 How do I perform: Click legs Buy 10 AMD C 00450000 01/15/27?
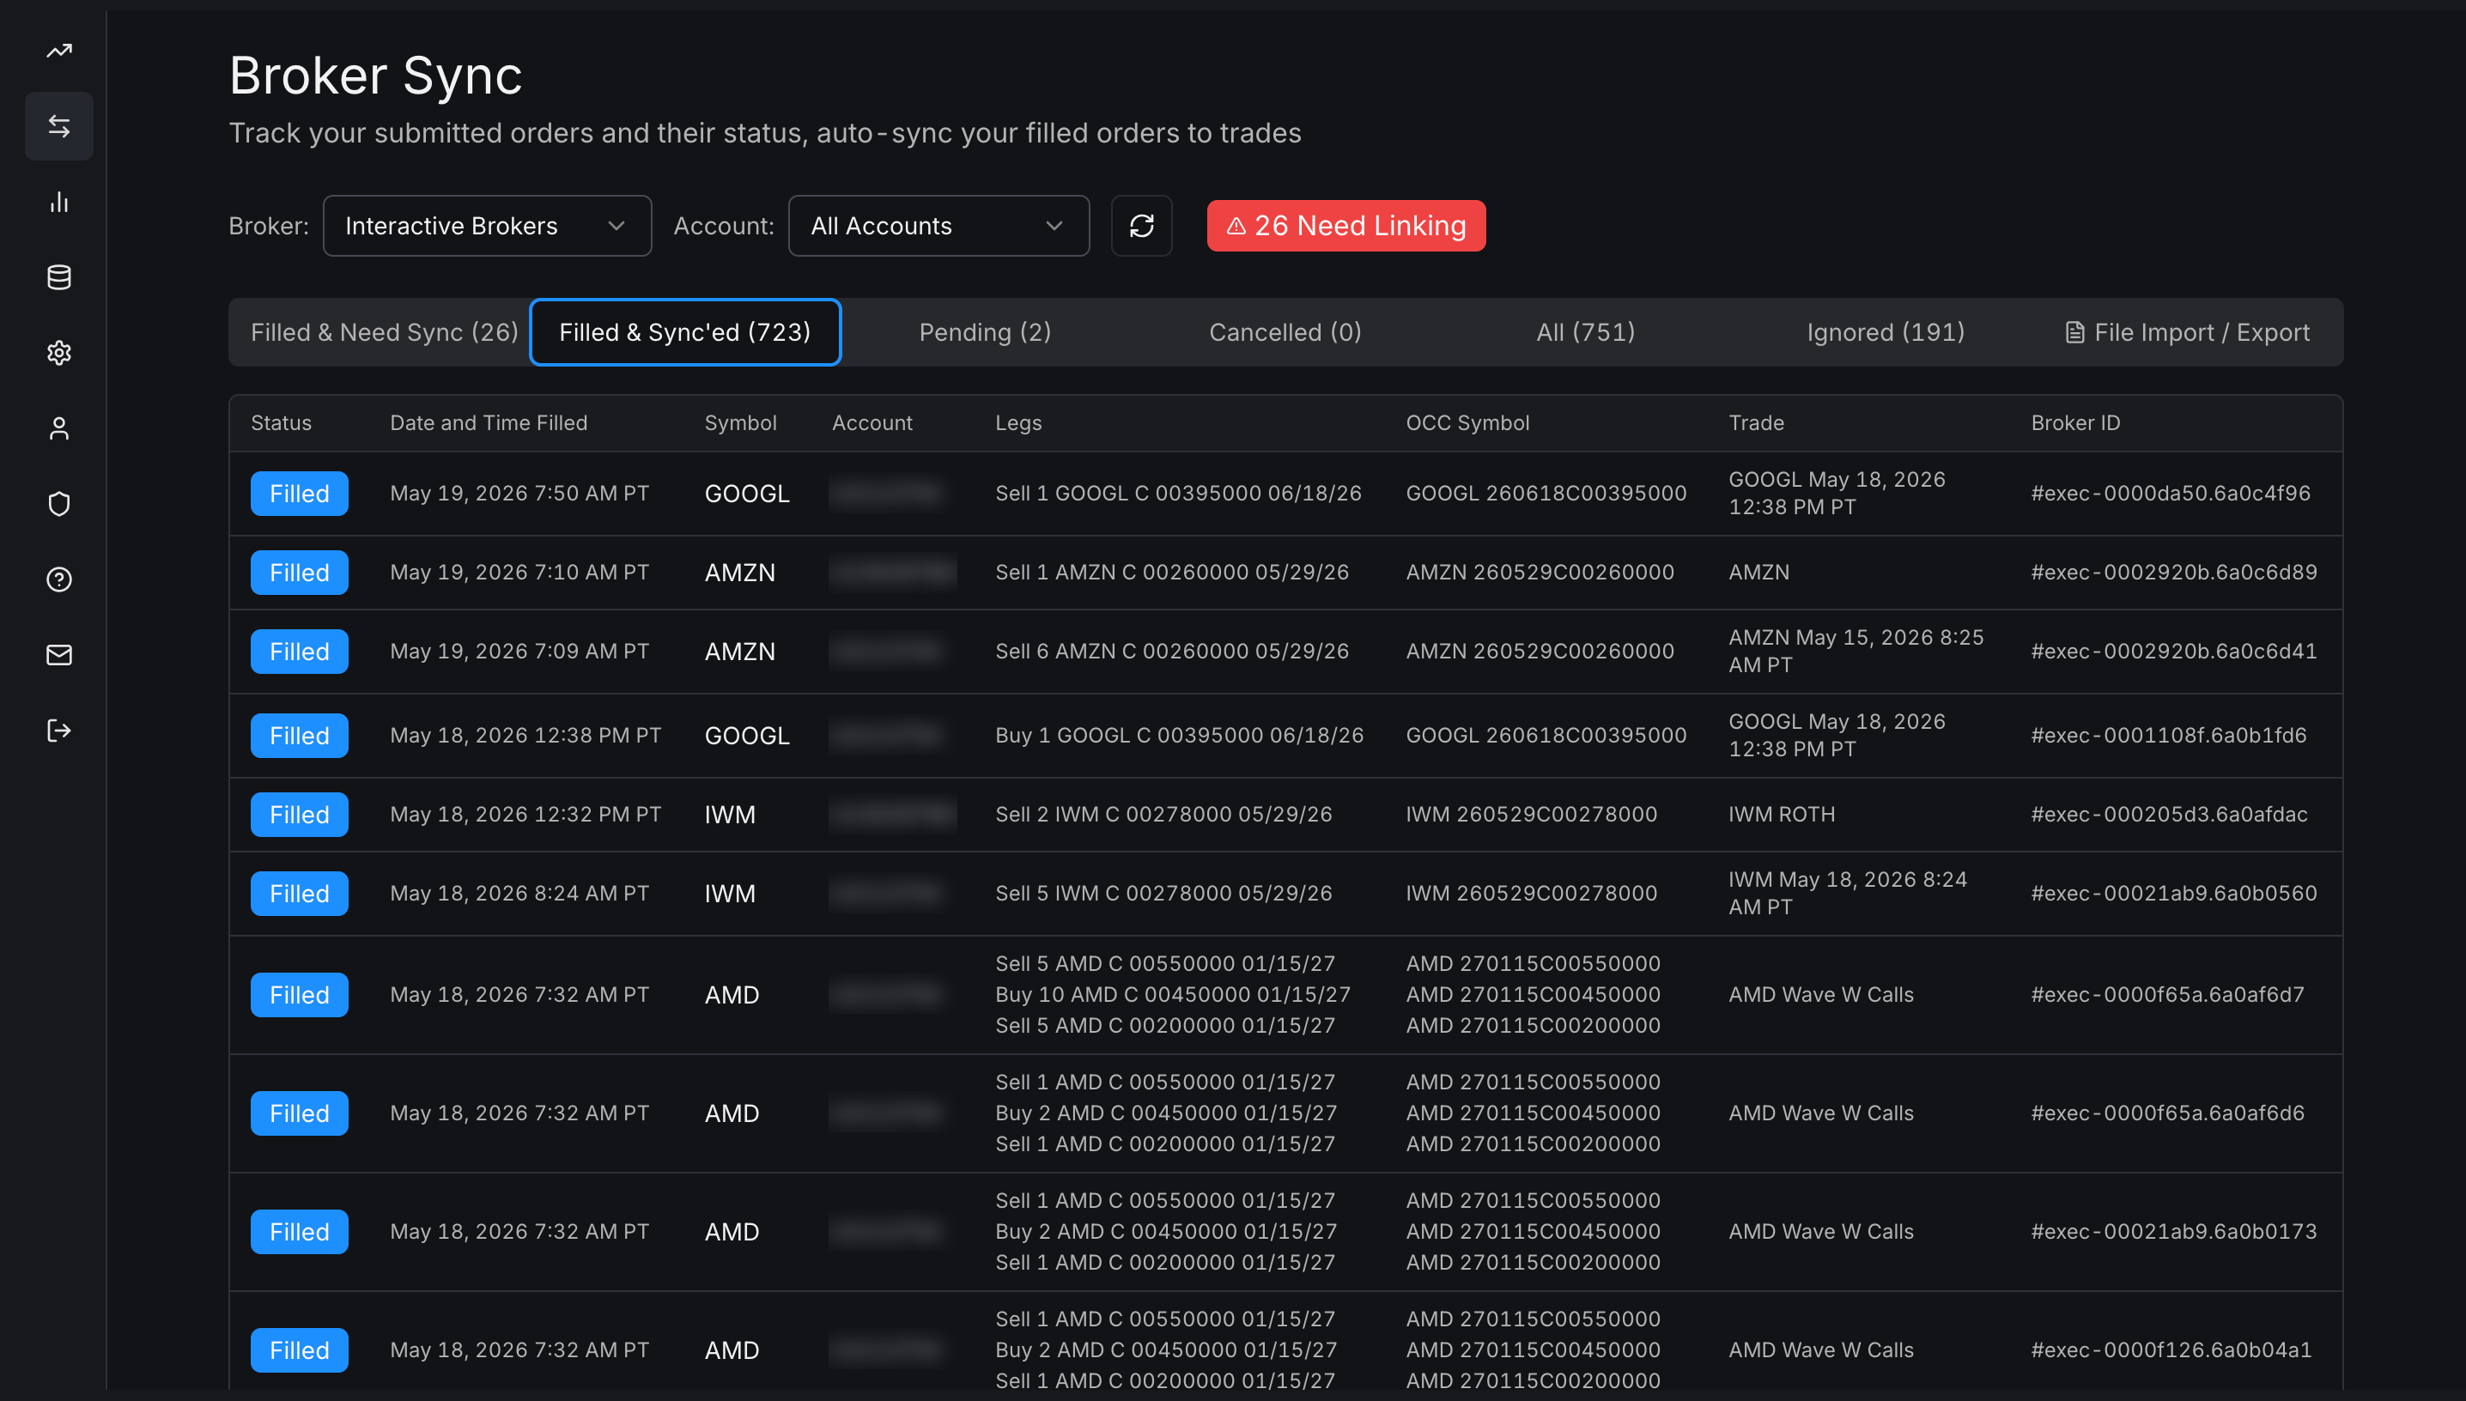click(x=1173, y=995)
